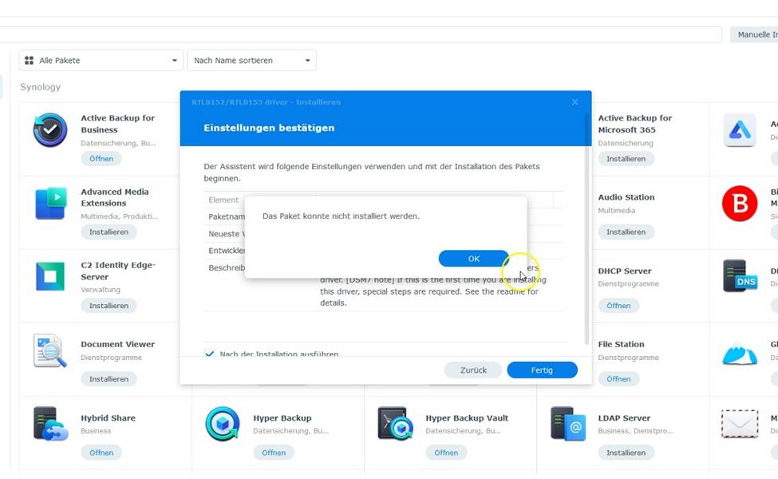Click the 'Synology' section heading
Screen dimensions: 778x479
click(40, 87)
